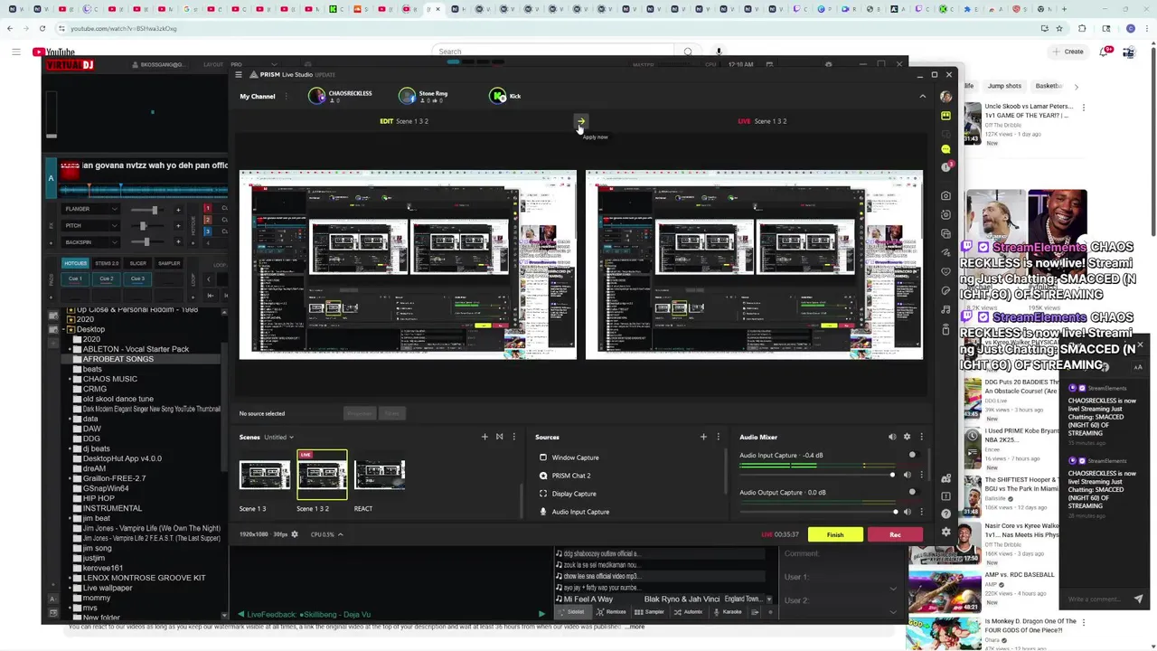The width and height of the screenshot is (1157, 651).
Task: Open Audio Mixer settings gear
Action: tap(907, 437)
